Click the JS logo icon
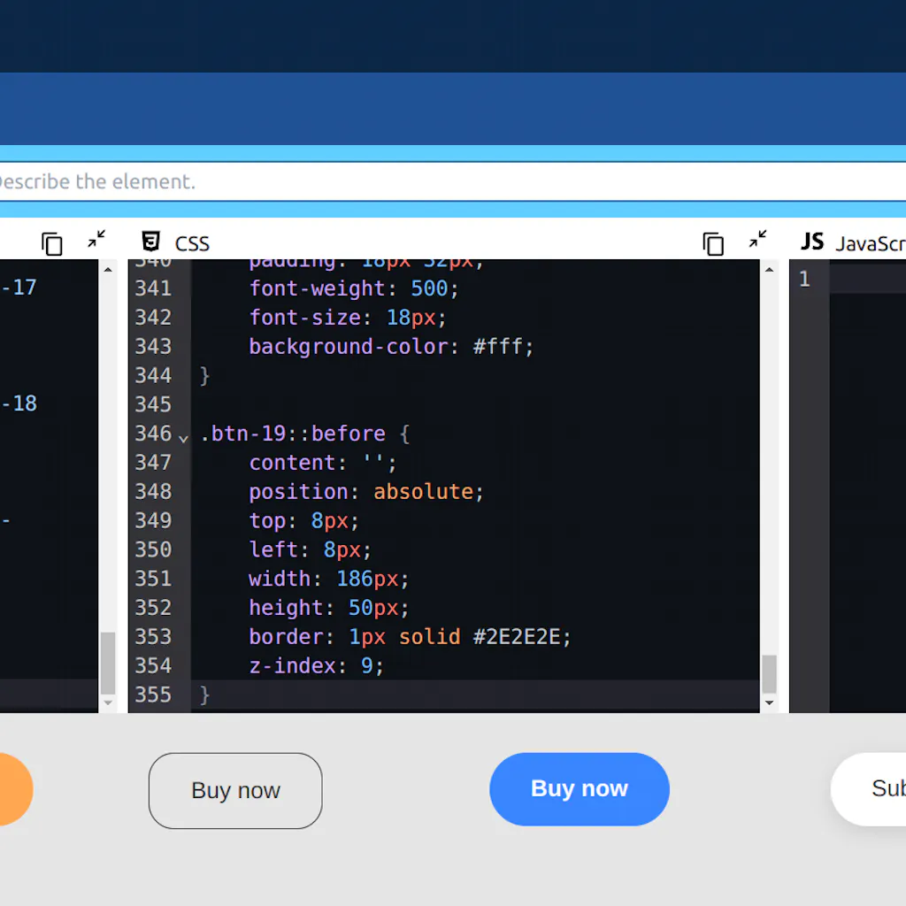The height and width of the screenshot is (906, 906). 811,242
